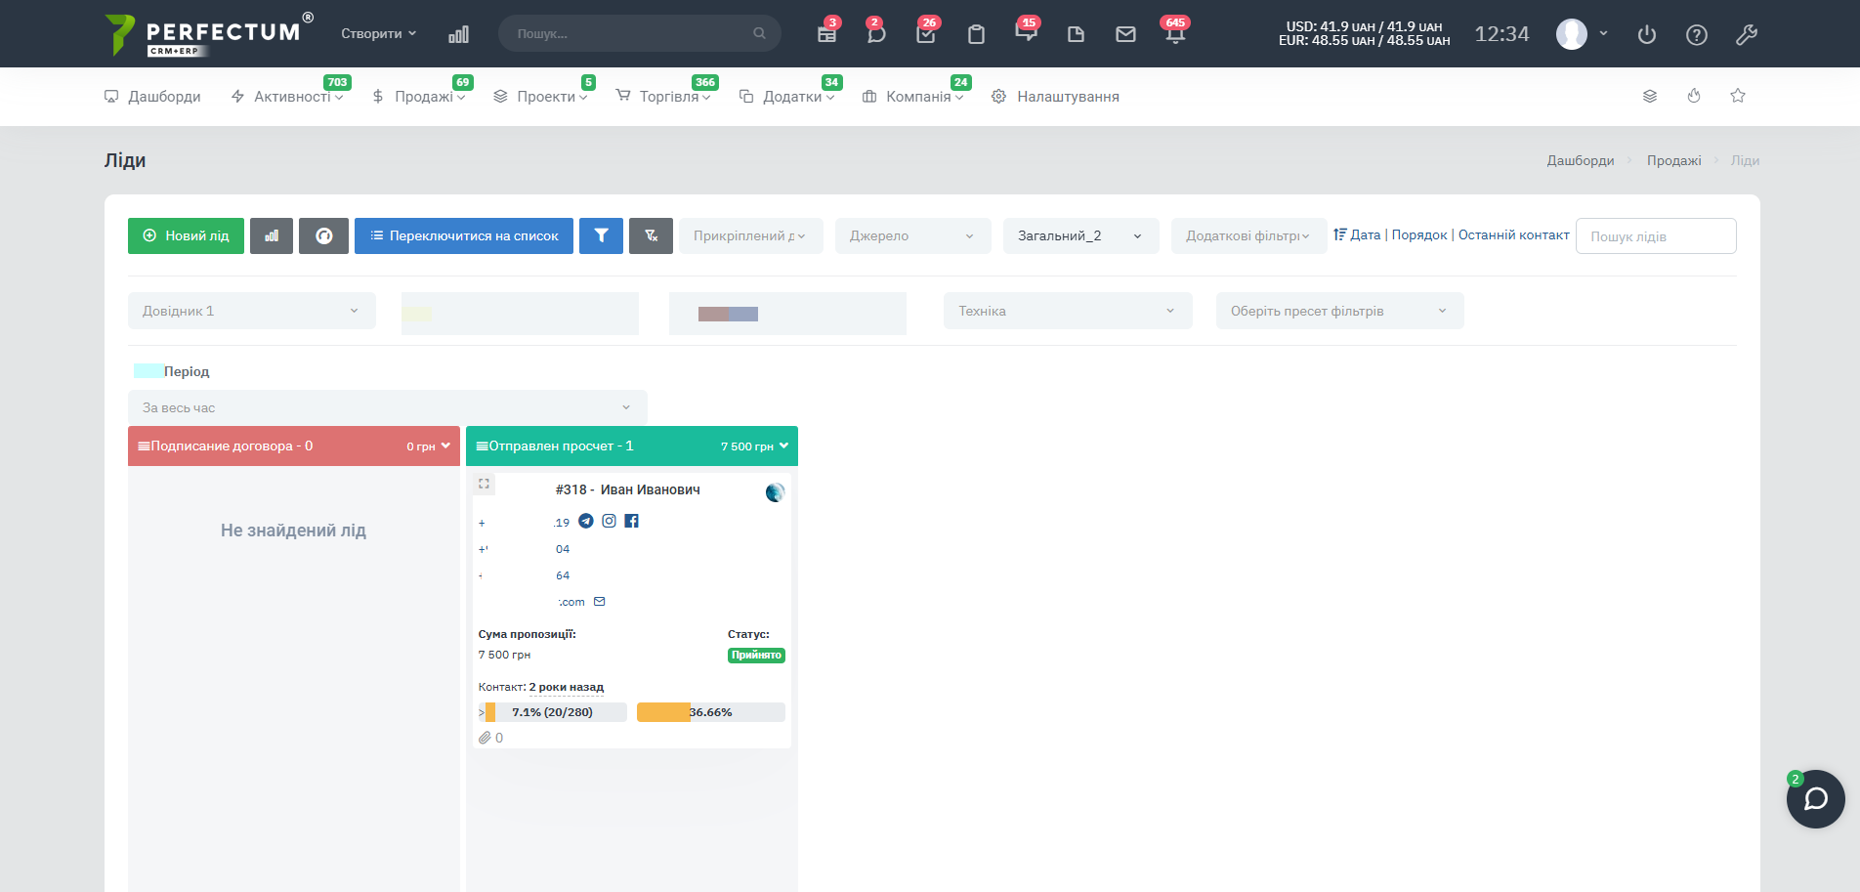The image size is (1860, 892).
Task: Click the Facebook icon on lead card
Action: click(x=631, y=521)
